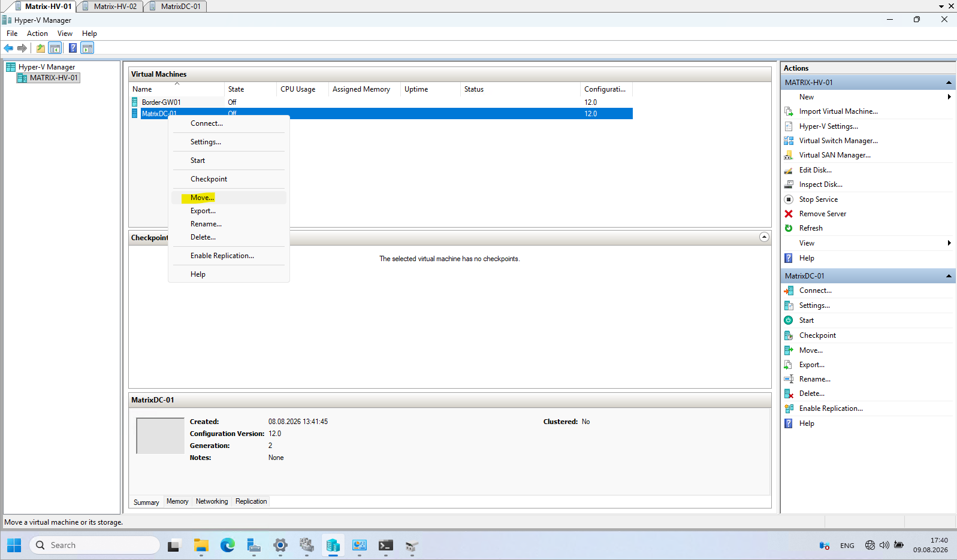This screenshot has width=957, height=560.
Task: Select MATRIX-HV-01 in the console tree
Action: coord(48,78)
